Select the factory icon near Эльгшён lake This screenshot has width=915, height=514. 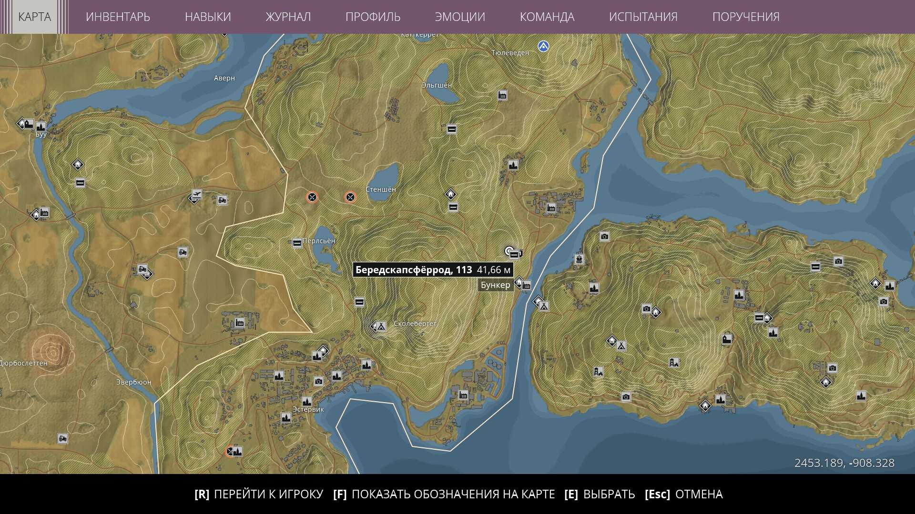coord(502,95)
